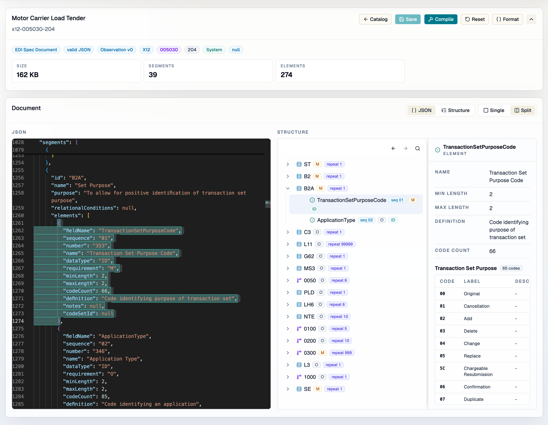Click the 005030 version tag
Image resolution: width=548 pixels, height=425 pixels.
coord(169,50)
